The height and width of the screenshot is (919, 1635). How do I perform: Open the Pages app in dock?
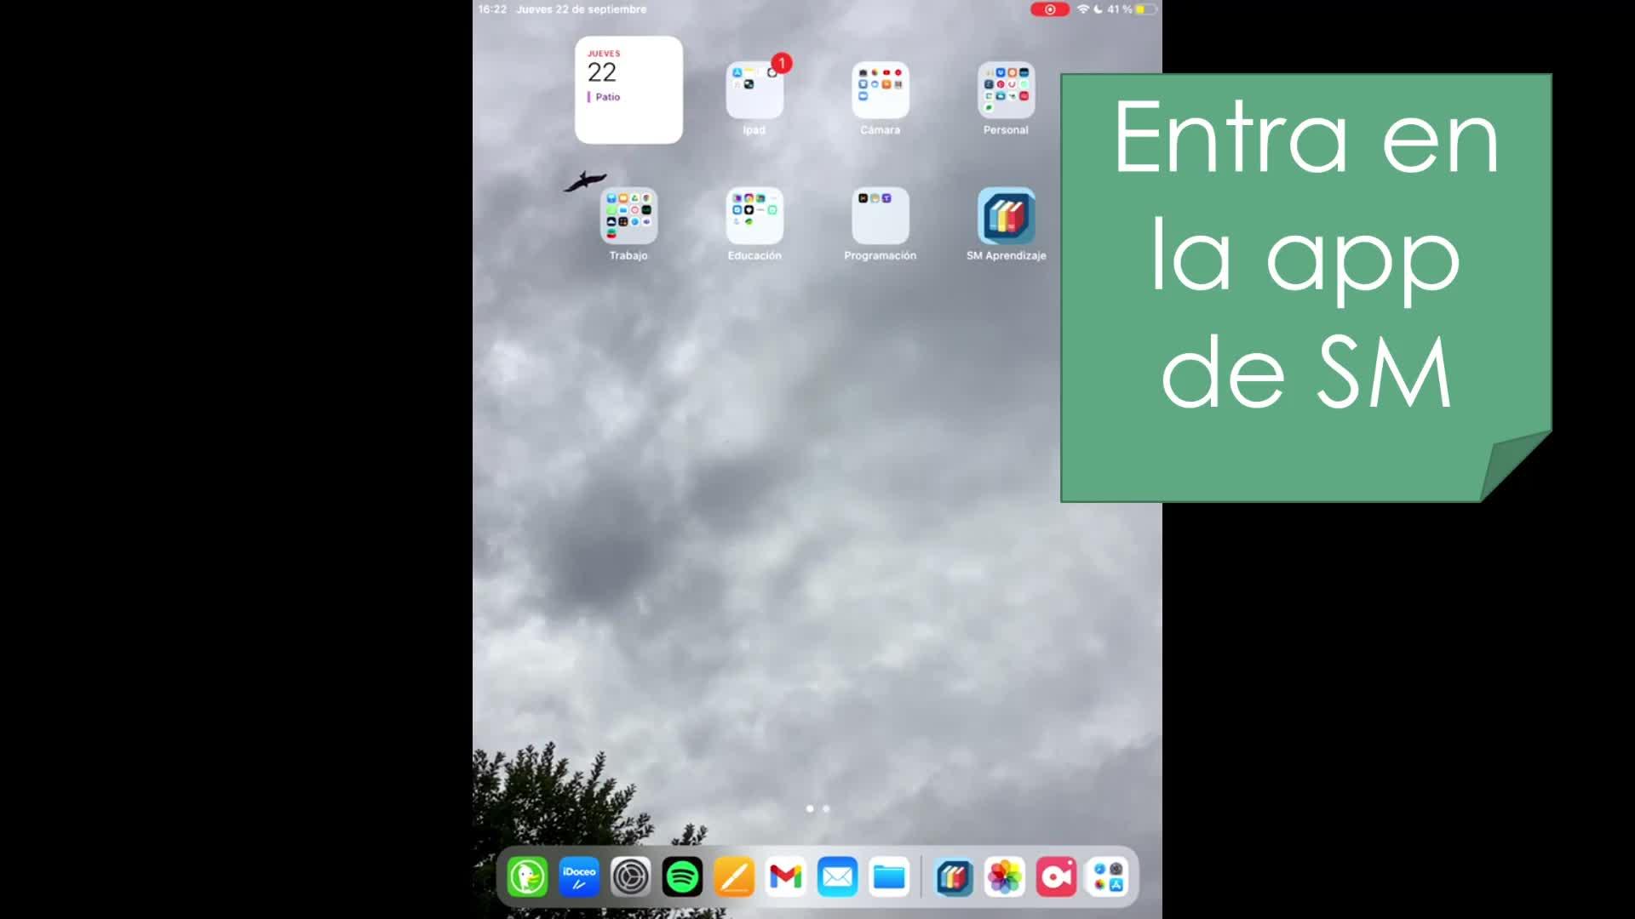(x=734, y=877)
